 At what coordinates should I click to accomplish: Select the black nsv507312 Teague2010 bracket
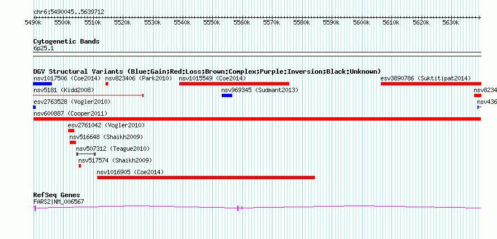(x=86, y=154)
